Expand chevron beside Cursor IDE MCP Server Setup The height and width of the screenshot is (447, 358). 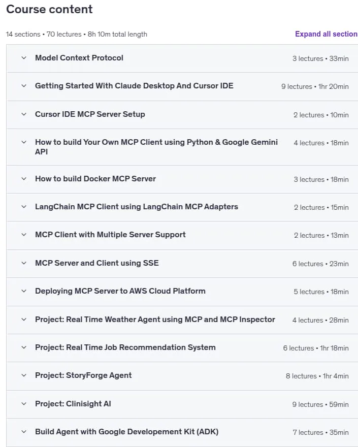tap(24, 114)
